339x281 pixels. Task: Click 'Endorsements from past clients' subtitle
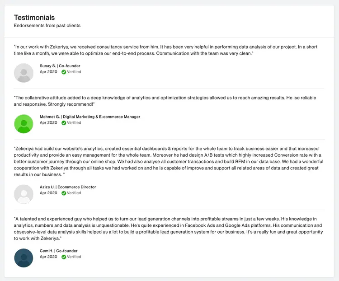[x=47, y=25]
